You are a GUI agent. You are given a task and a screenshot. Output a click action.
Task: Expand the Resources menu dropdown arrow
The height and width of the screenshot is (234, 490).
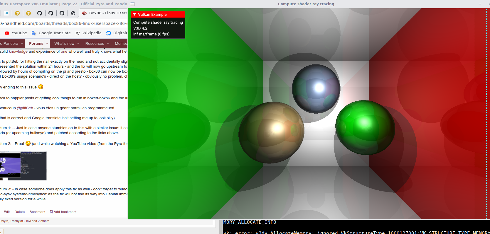[x=108, y=44]
